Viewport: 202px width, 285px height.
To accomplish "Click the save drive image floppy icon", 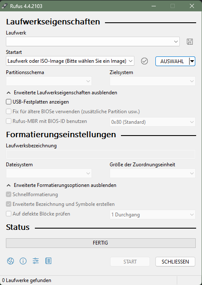I will (190, 42).
